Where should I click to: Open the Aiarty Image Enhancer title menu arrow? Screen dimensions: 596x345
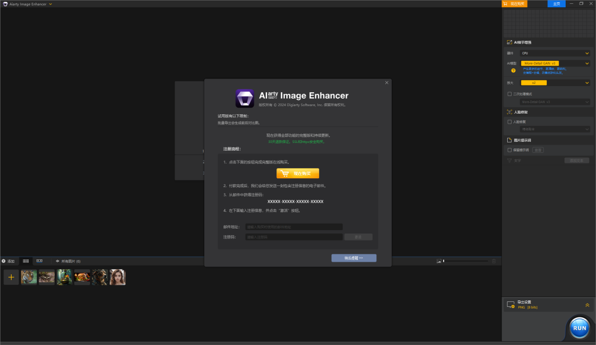point(51,4)
